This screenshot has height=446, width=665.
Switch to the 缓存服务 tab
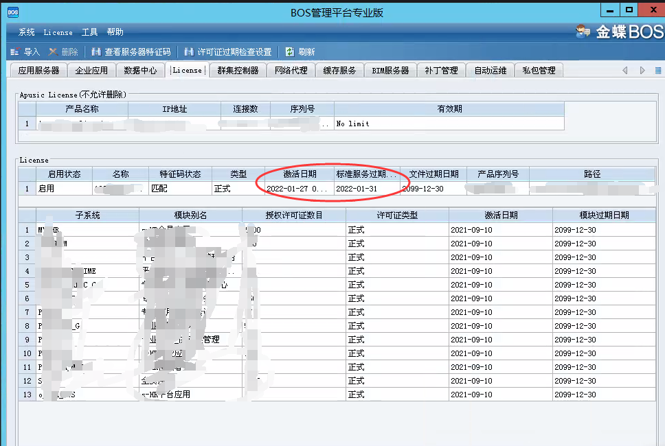pyautogui.click(x=339, y=70)
